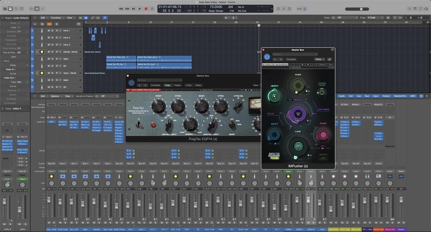This screenshot has width=431, height=232.
Task: Toggle orange Hide tracks H button
Action: pyautogui.click(x=49, y=24)
